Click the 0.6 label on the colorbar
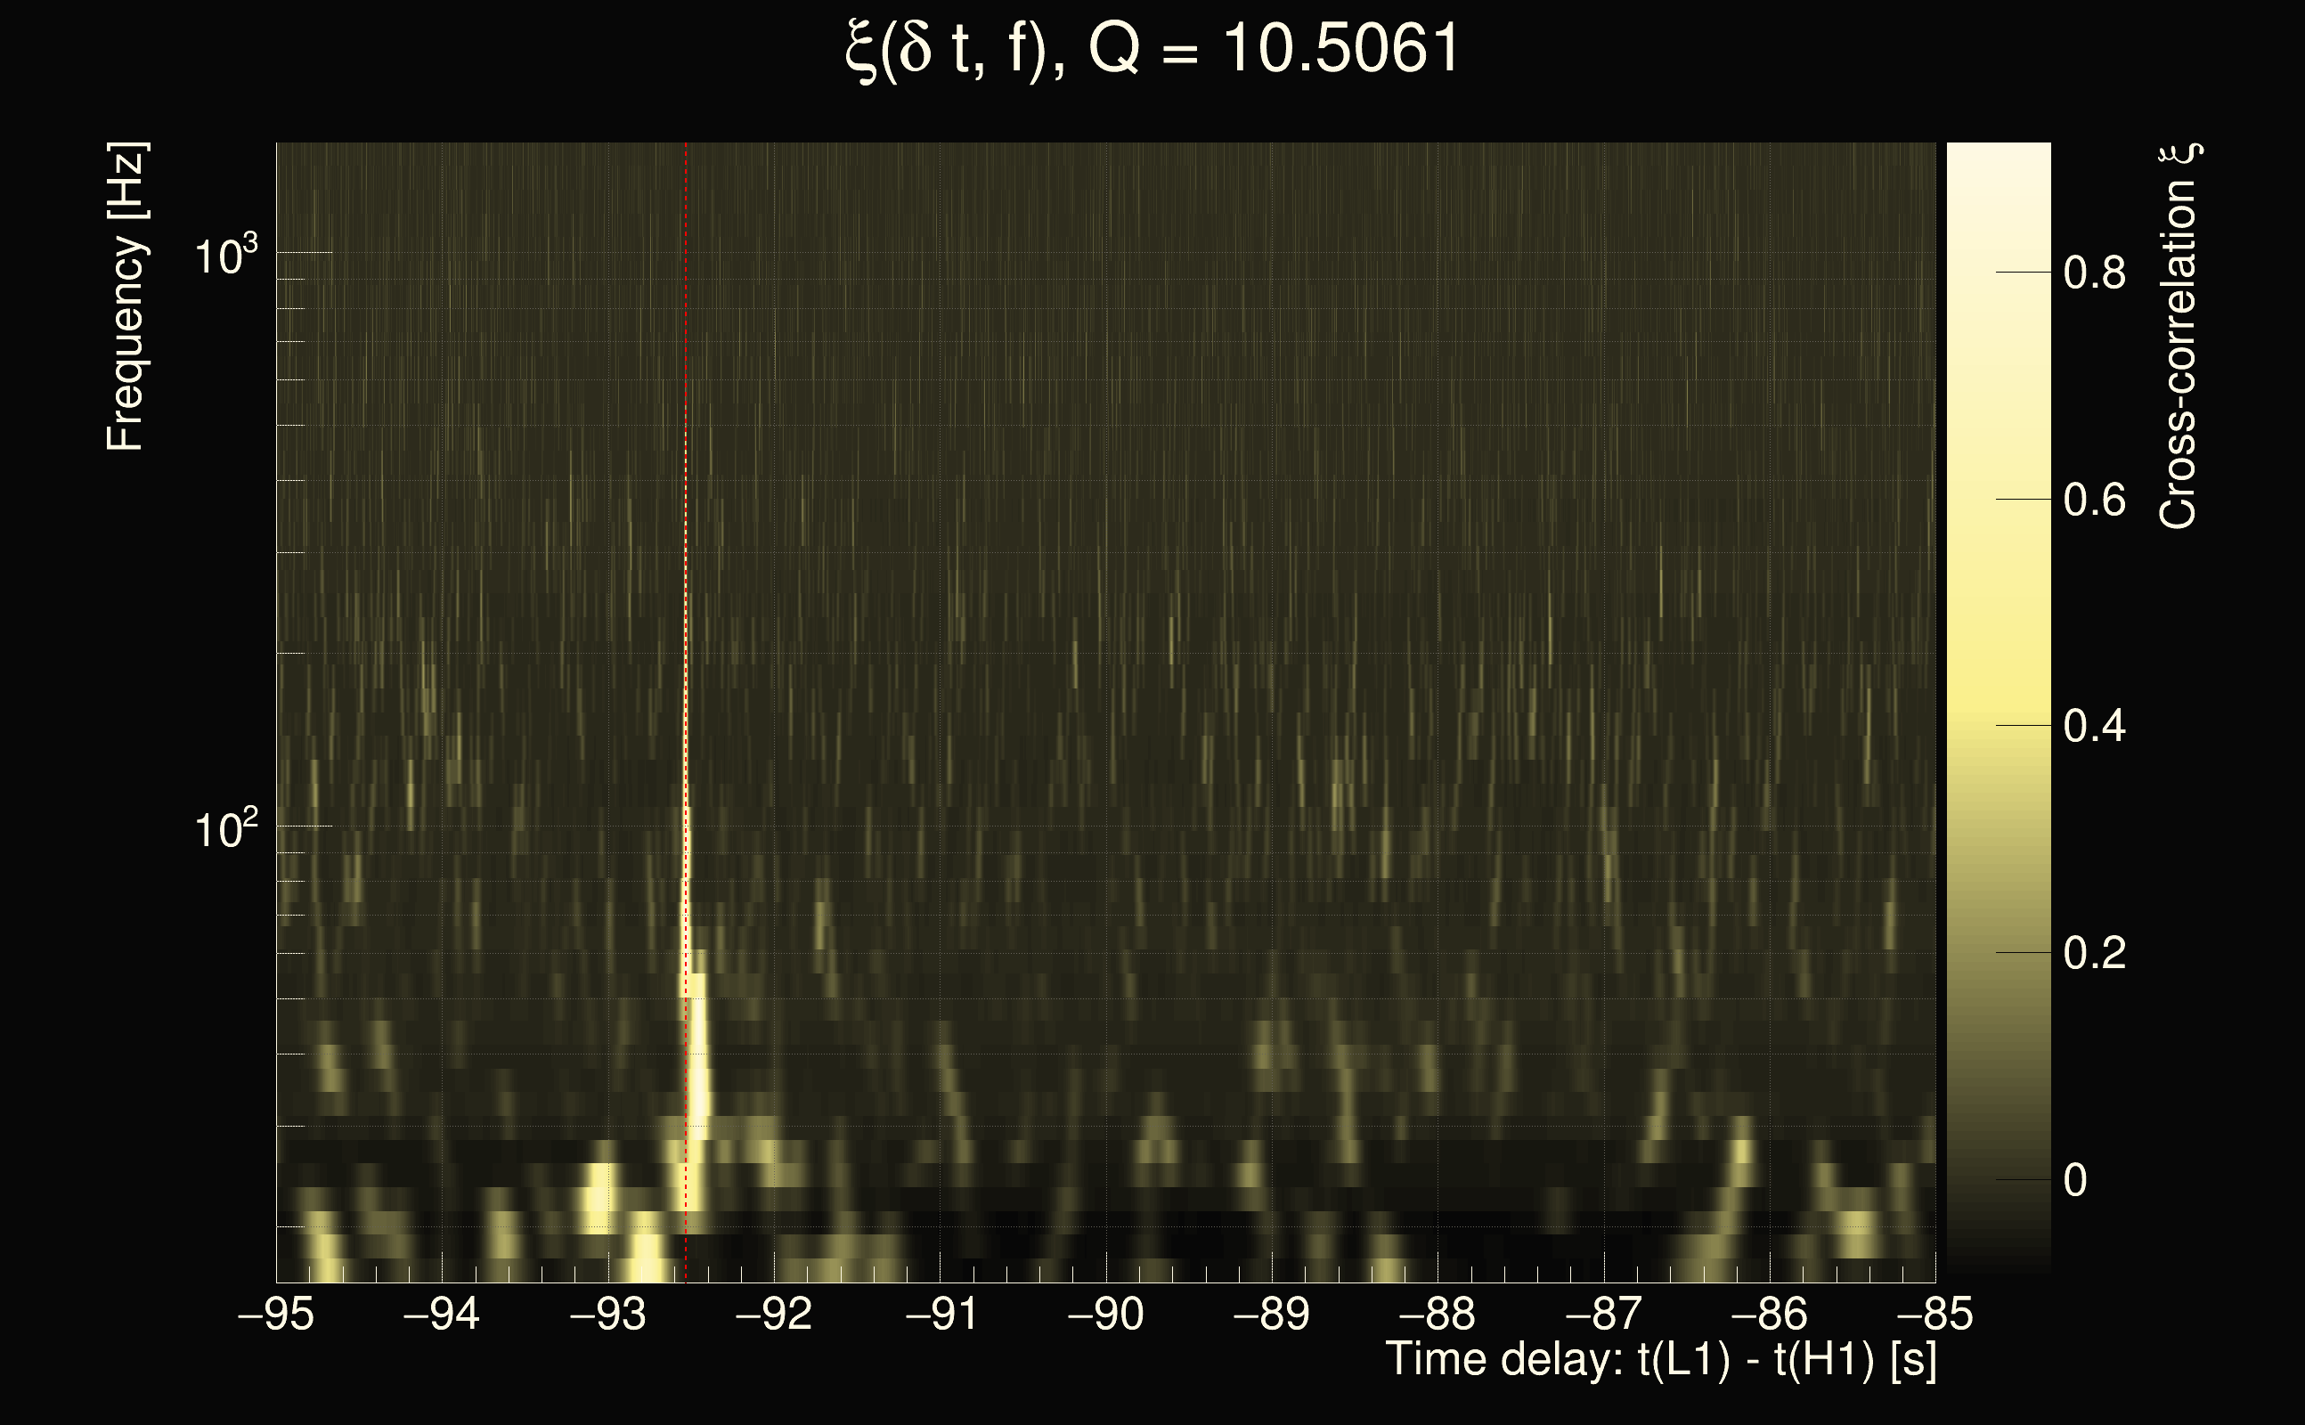The height and width of the screenshot is (1425, 2305). point(2094,501)
